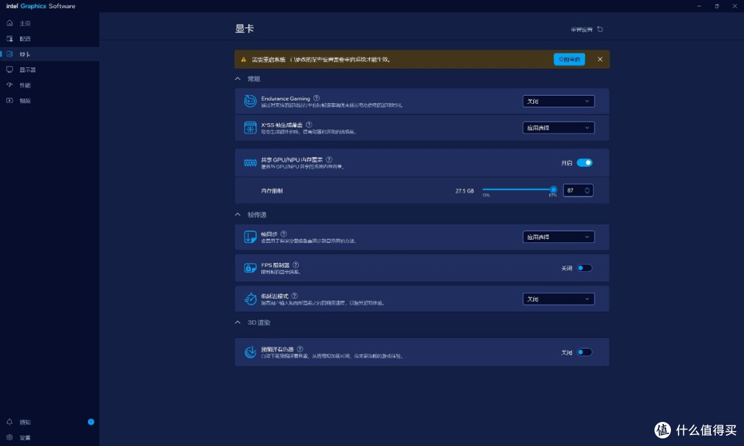Open help for Endurance Gaming

pos(316,98)
